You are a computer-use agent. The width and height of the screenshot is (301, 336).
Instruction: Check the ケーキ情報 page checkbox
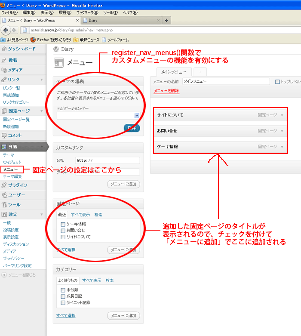(63, 224)
